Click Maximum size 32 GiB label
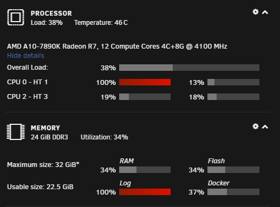The image size is (280, 207). (43, 165)
